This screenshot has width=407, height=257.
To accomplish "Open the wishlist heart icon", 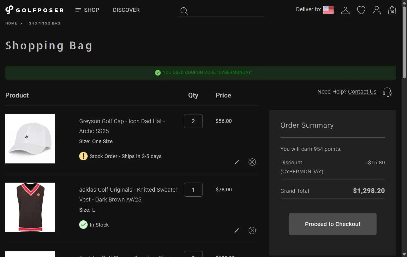I will (361, 10).
